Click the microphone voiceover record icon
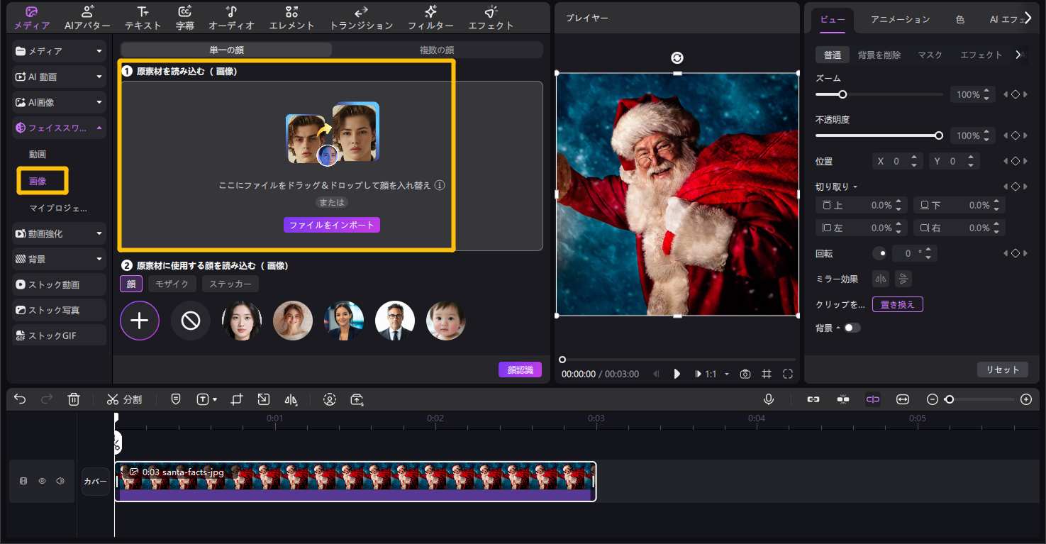This screenshot has height=544, width=1046. [x=768, y=399]
